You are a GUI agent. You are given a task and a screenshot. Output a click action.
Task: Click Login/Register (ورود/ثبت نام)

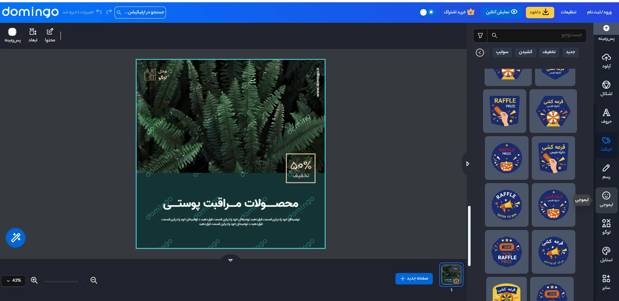point(599,12)
